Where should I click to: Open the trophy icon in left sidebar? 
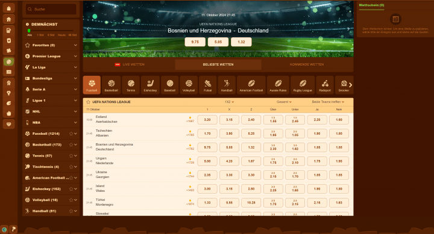pos(9,93)
